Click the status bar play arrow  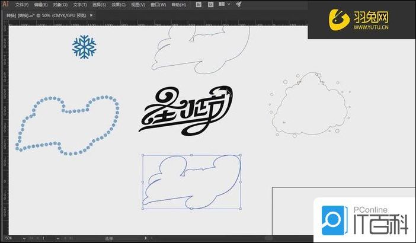point(146,238)
